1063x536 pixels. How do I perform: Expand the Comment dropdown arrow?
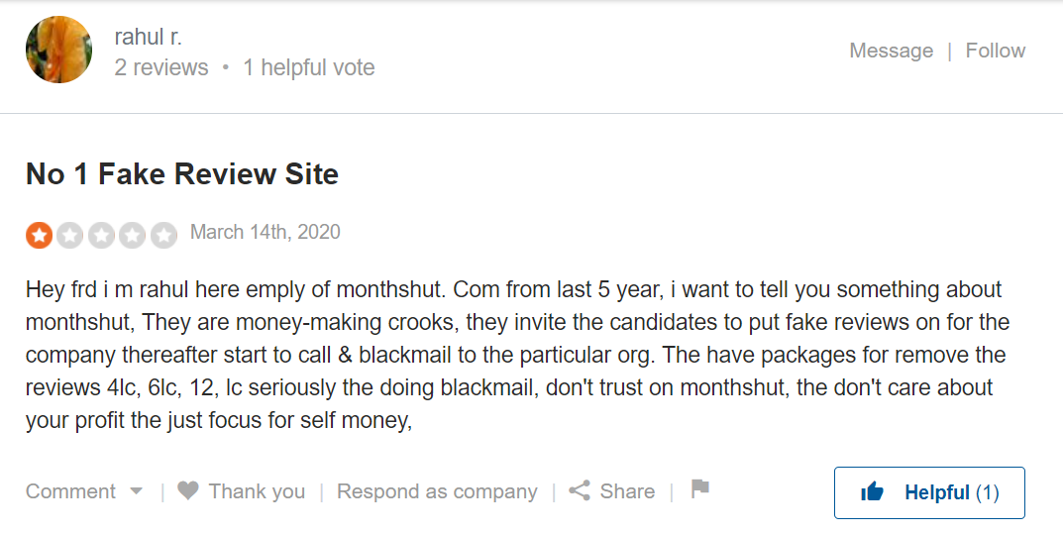coord(137,491)
